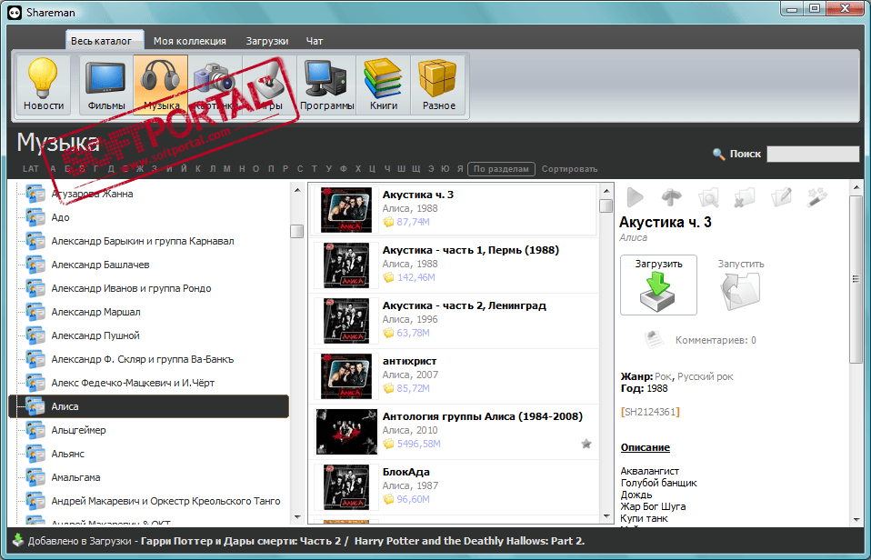Screen dimensions: 871x560
Task: Click the artist icon beside Альянс
Action: coord(35,454)
